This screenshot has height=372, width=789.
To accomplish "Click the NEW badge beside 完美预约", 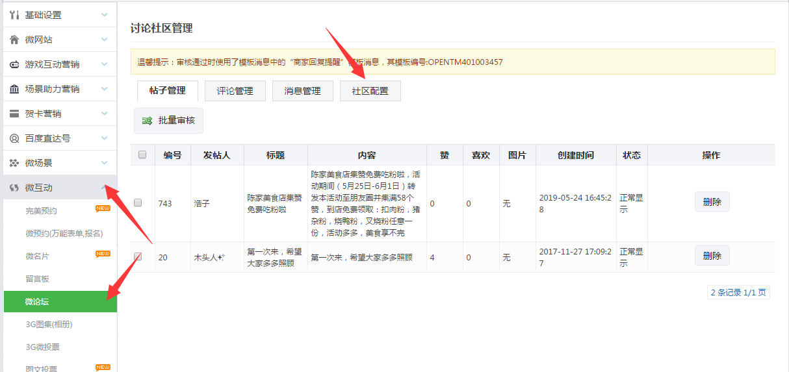I will [x=103, y=208].
